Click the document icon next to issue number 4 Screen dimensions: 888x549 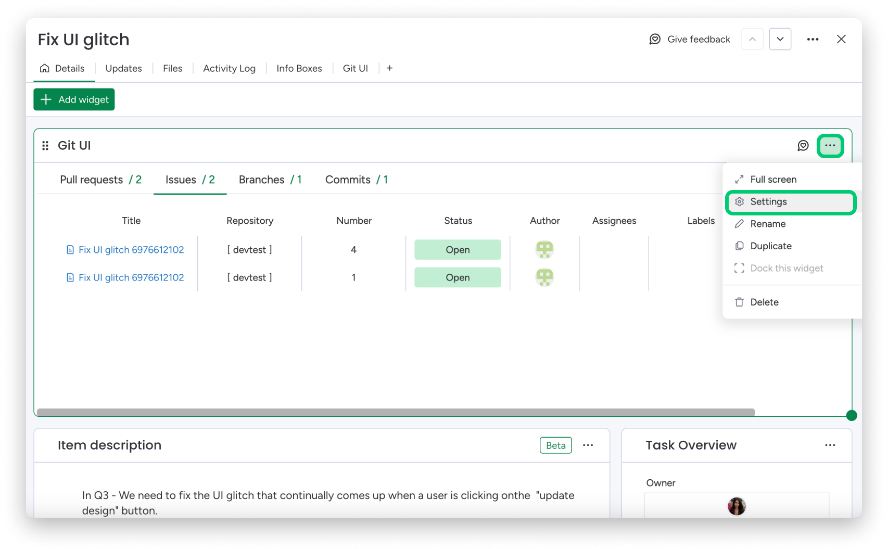point(70,249)
